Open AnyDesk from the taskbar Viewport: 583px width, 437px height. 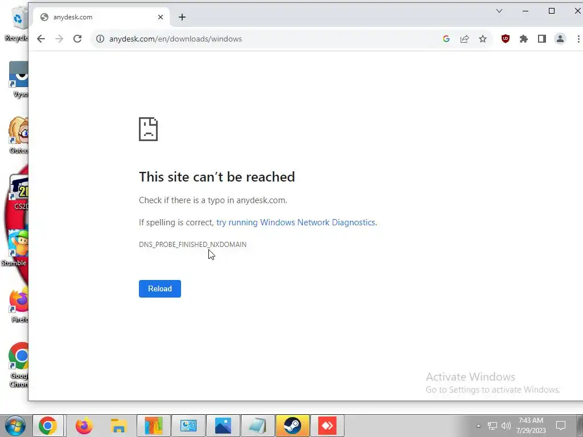327,426
